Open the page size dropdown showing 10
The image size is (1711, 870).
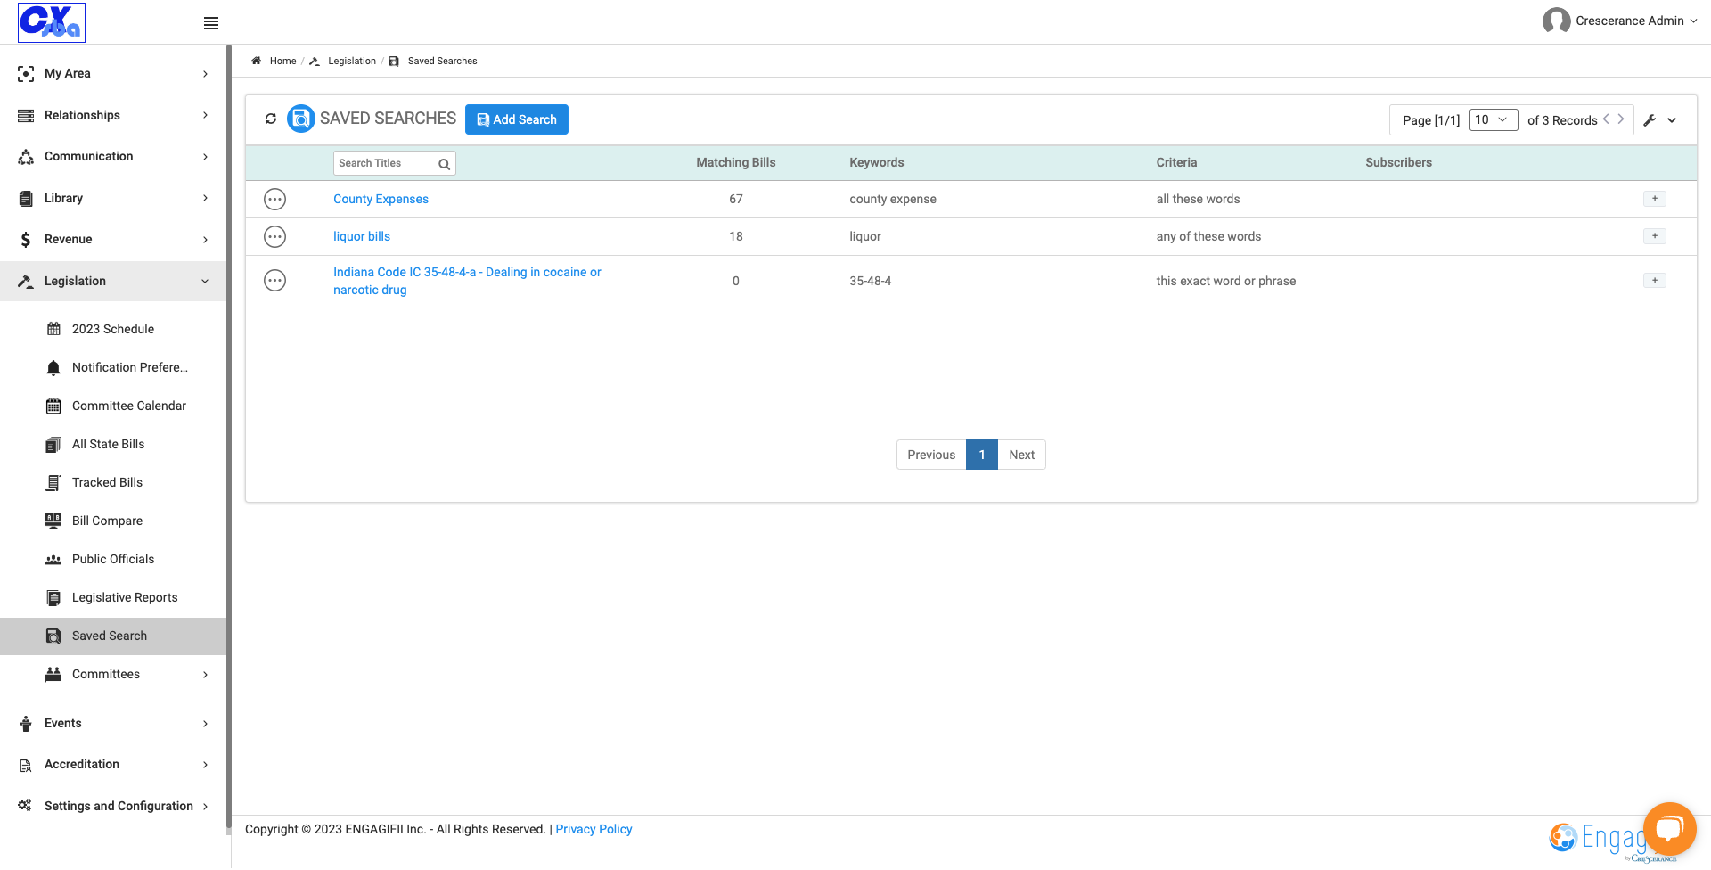(x=1494, y=119)
